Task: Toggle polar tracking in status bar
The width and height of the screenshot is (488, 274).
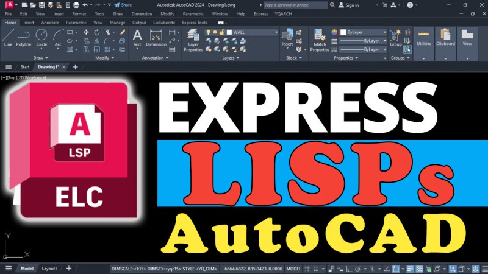Action: (x=358, y=269)
